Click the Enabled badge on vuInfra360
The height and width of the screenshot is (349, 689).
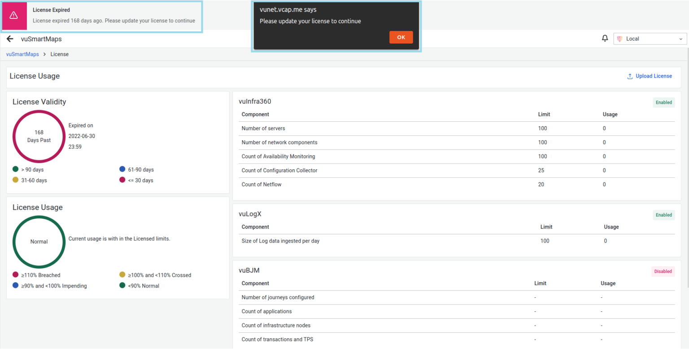(x=663, y=102)
